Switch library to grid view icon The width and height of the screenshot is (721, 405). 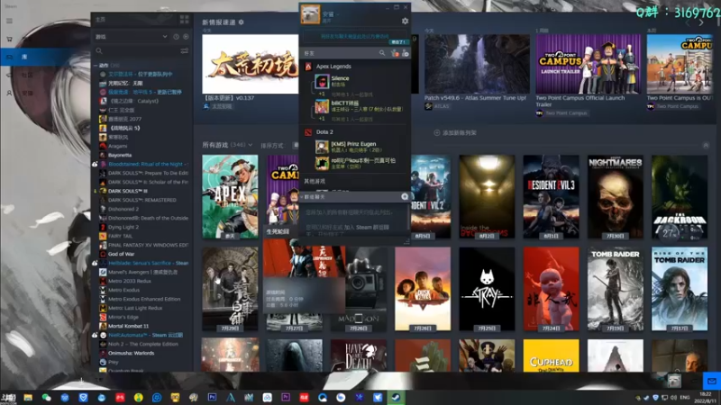185,19
